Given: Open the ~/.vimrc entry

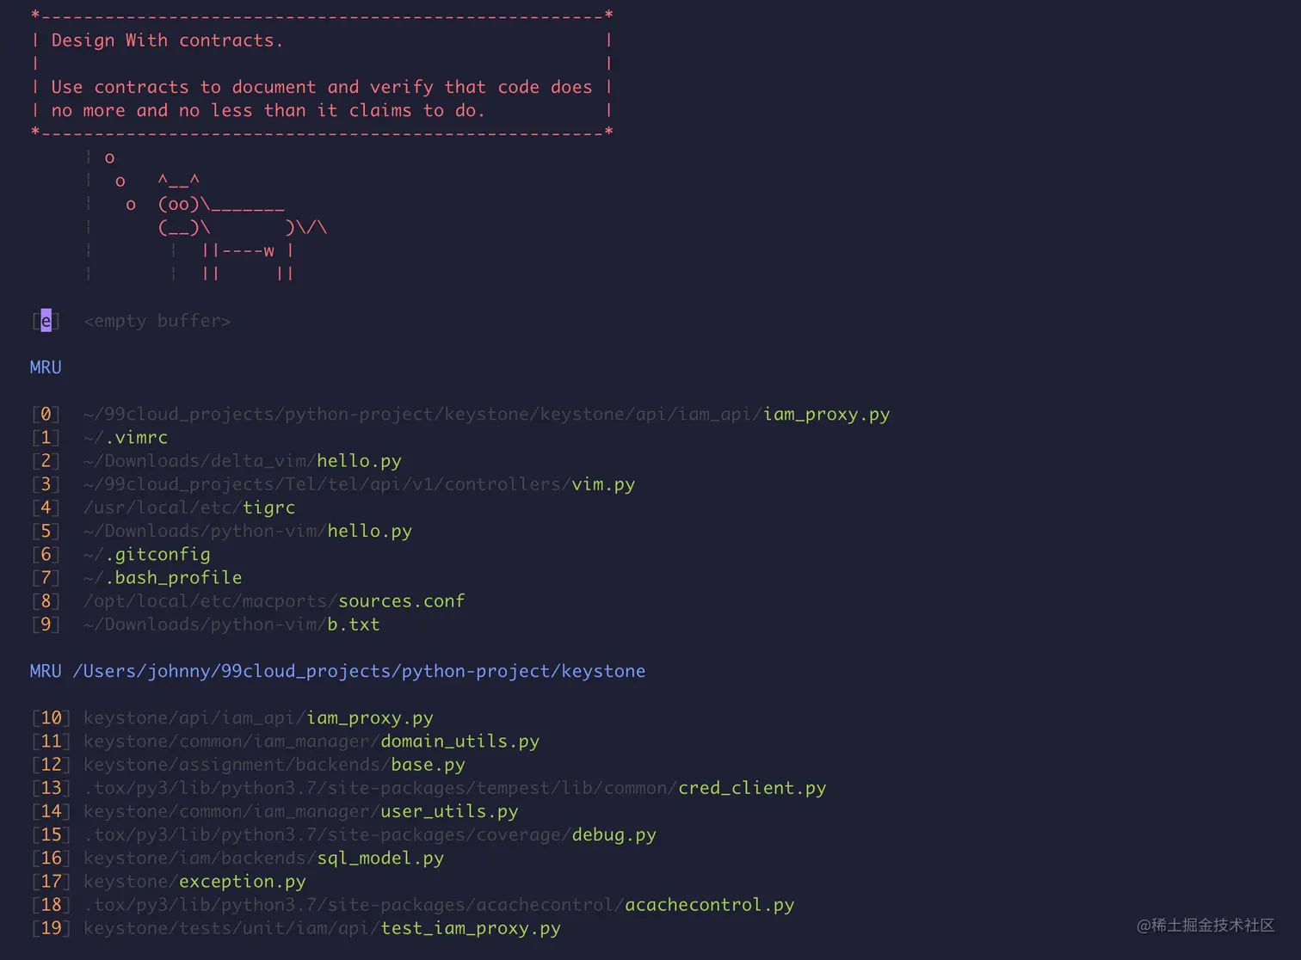Looking at the screenshot, I should (100, 437).
